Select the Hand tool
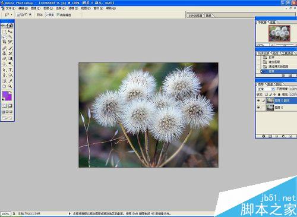297x217 pixels. pyautogui.click(x=4, y=86)
